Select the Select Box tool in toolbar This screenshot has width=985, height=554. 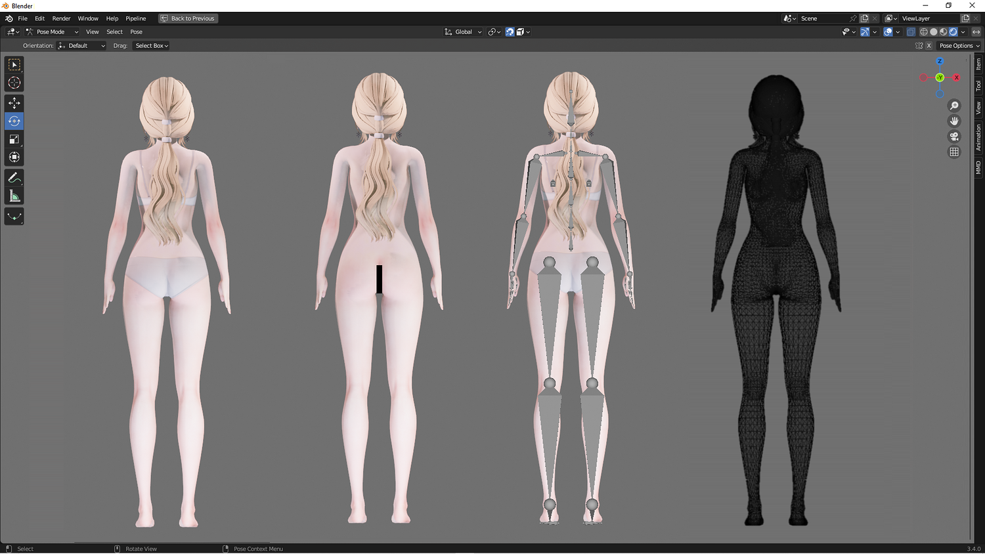coord(14,64)
